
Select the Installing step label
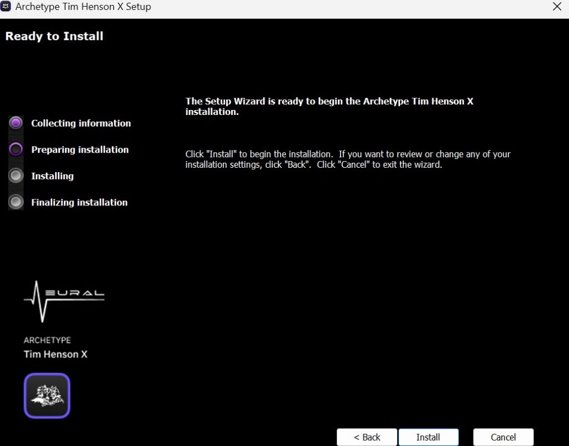[x=52, y=176]
